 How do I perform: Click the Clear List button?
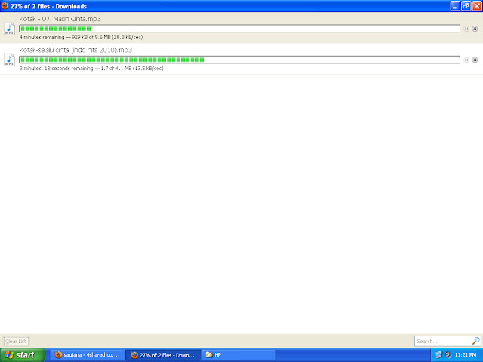pyautogui.click(x=16, y=341)
